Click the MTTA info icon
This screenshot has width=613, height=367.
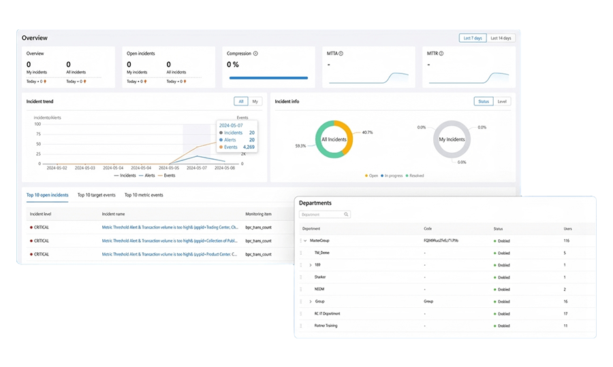(x=341, y=54)
